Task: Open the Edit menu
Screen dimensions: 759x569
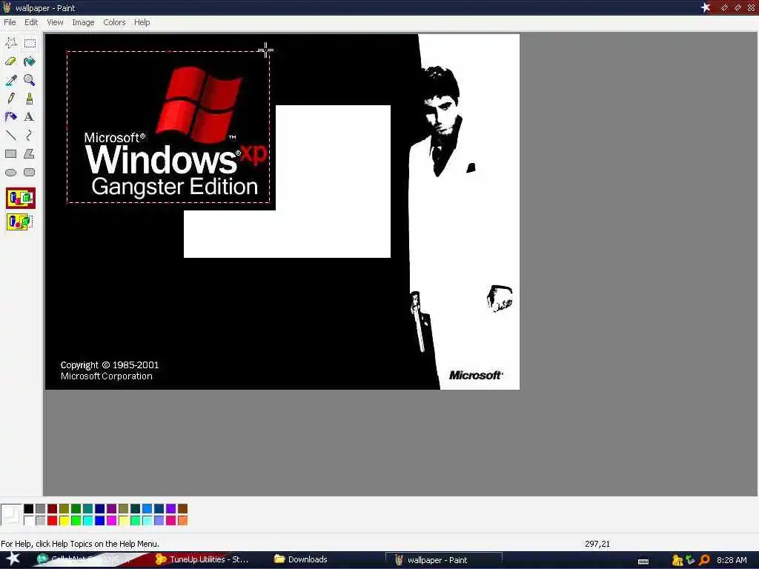Action: click(31, 22)
